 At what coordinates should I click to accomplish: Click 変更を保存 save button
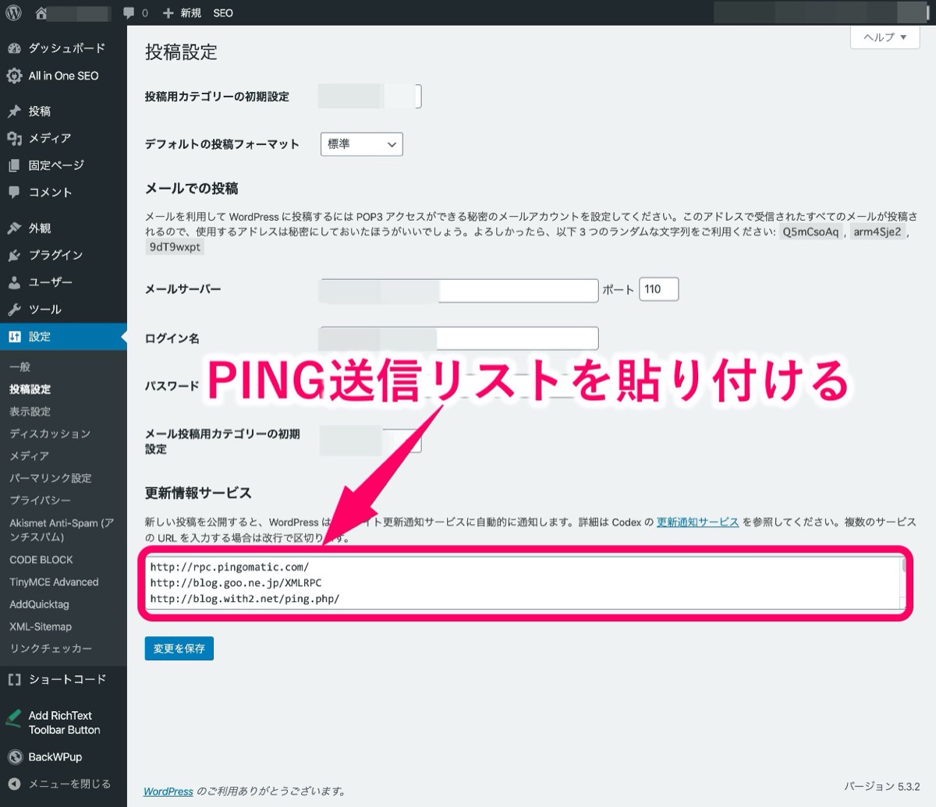pyautogui.click(x=179, y=649)
